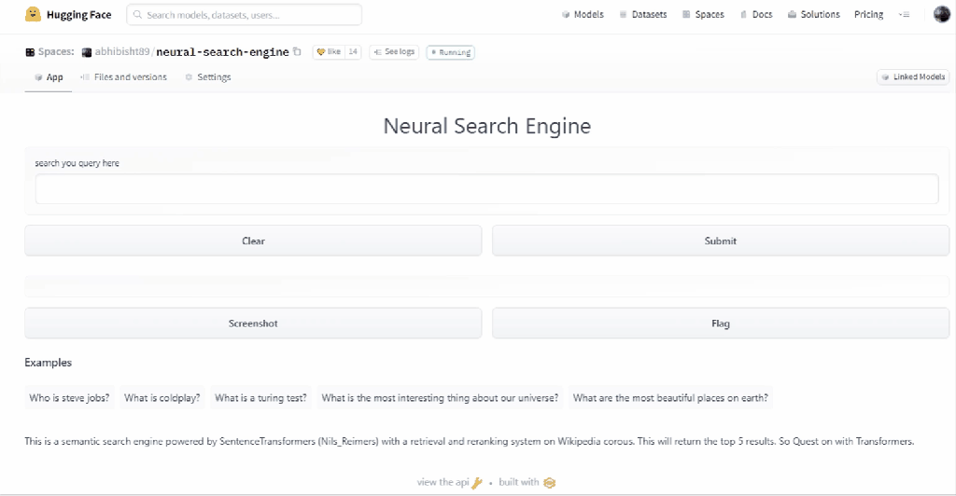Copy the space name with copy icon

[297, 52]
